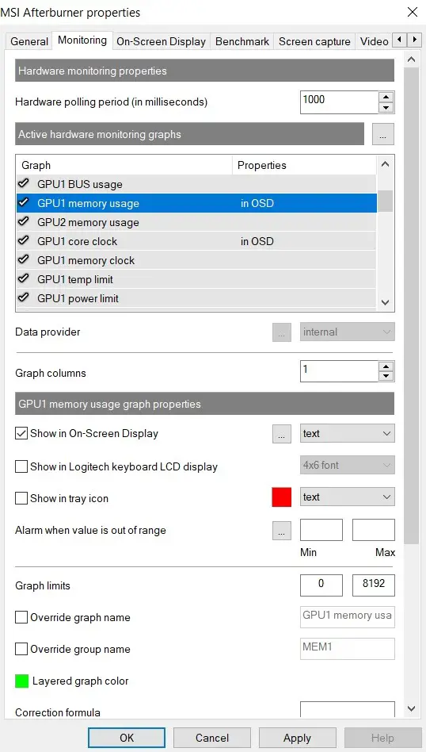Open Active hardware monitoring graphs ellipsis button
The height and width of the screenshot is (752, 426).
pyautogui.click(x=382, y=134)
